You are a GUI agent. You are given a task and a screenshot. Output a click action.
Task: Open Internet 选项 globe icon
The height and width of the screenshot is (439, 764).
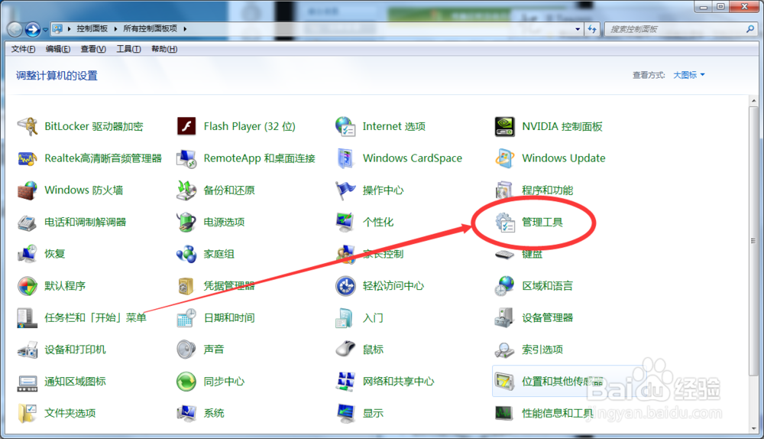pyautogui.click(x=345, y=126)
